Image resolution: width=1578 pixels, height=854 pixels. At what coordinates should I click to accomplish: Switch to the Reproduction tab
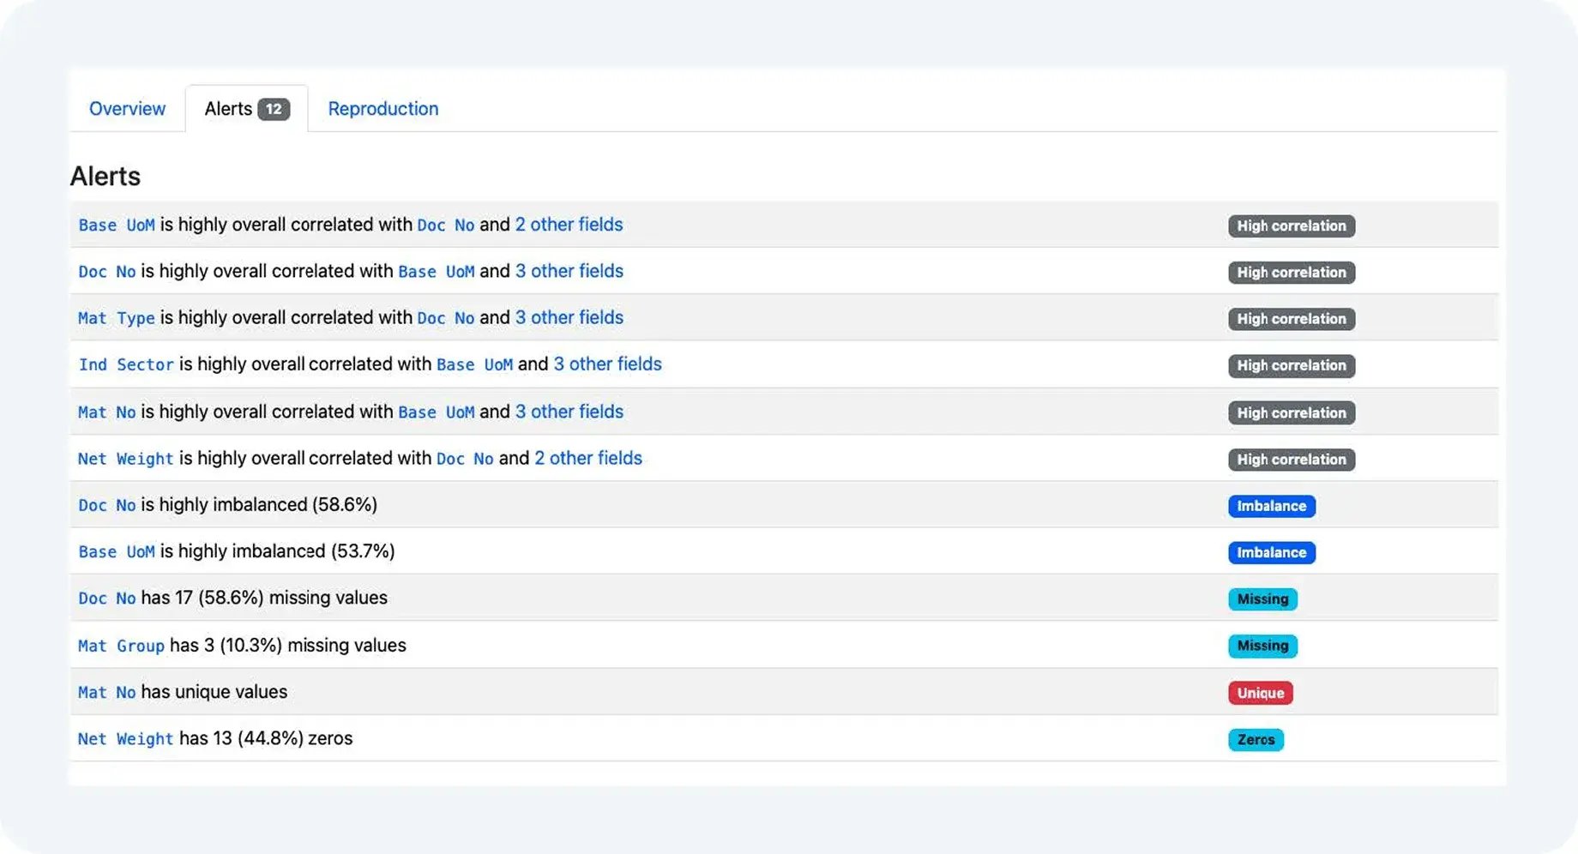tap(382, 109)
